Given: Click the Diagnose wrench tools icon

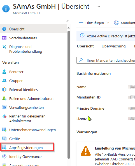Looking at the screenshot, I should pos(4,47).
